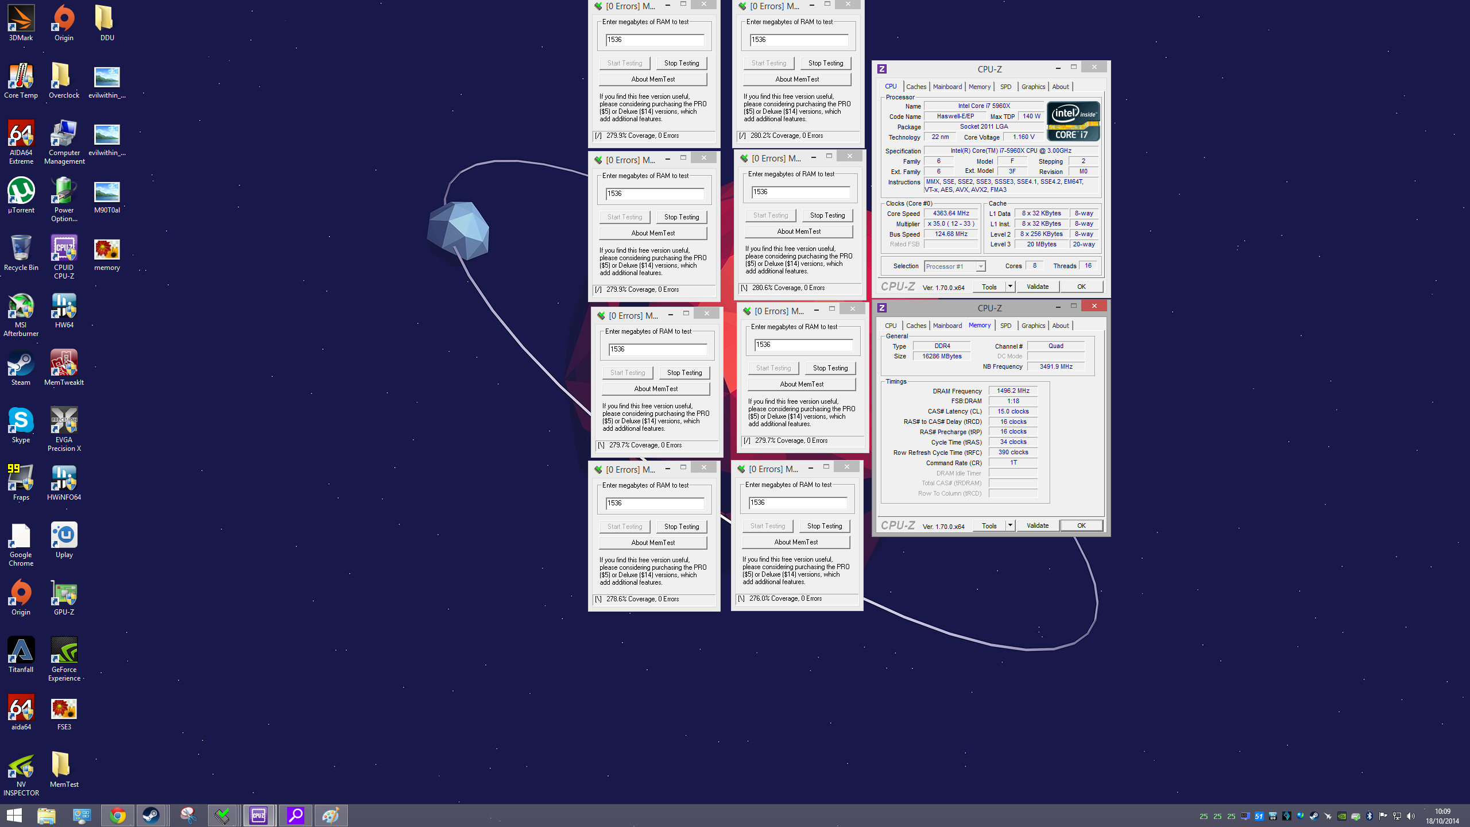Select the FSE3 image file icon
Viewport: 1470px width, 827px height.
(x=64, y=712)
